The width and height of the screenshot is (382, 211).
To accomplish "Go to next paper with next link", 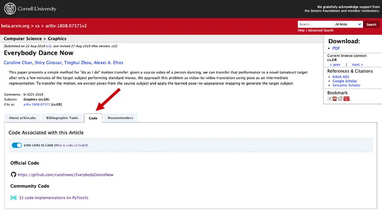I will pyautogui.click(x=357, y=64).
